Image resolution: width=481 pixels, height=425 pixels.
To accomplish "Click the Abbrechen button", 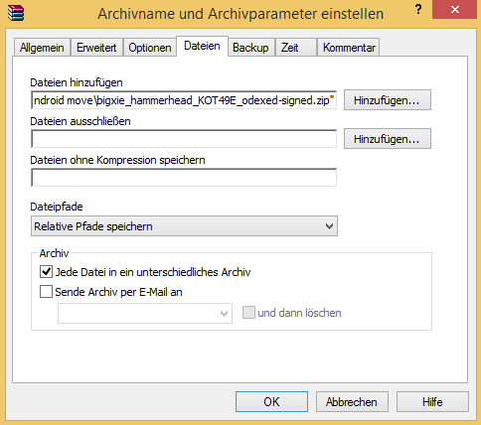I will (352, 402).
